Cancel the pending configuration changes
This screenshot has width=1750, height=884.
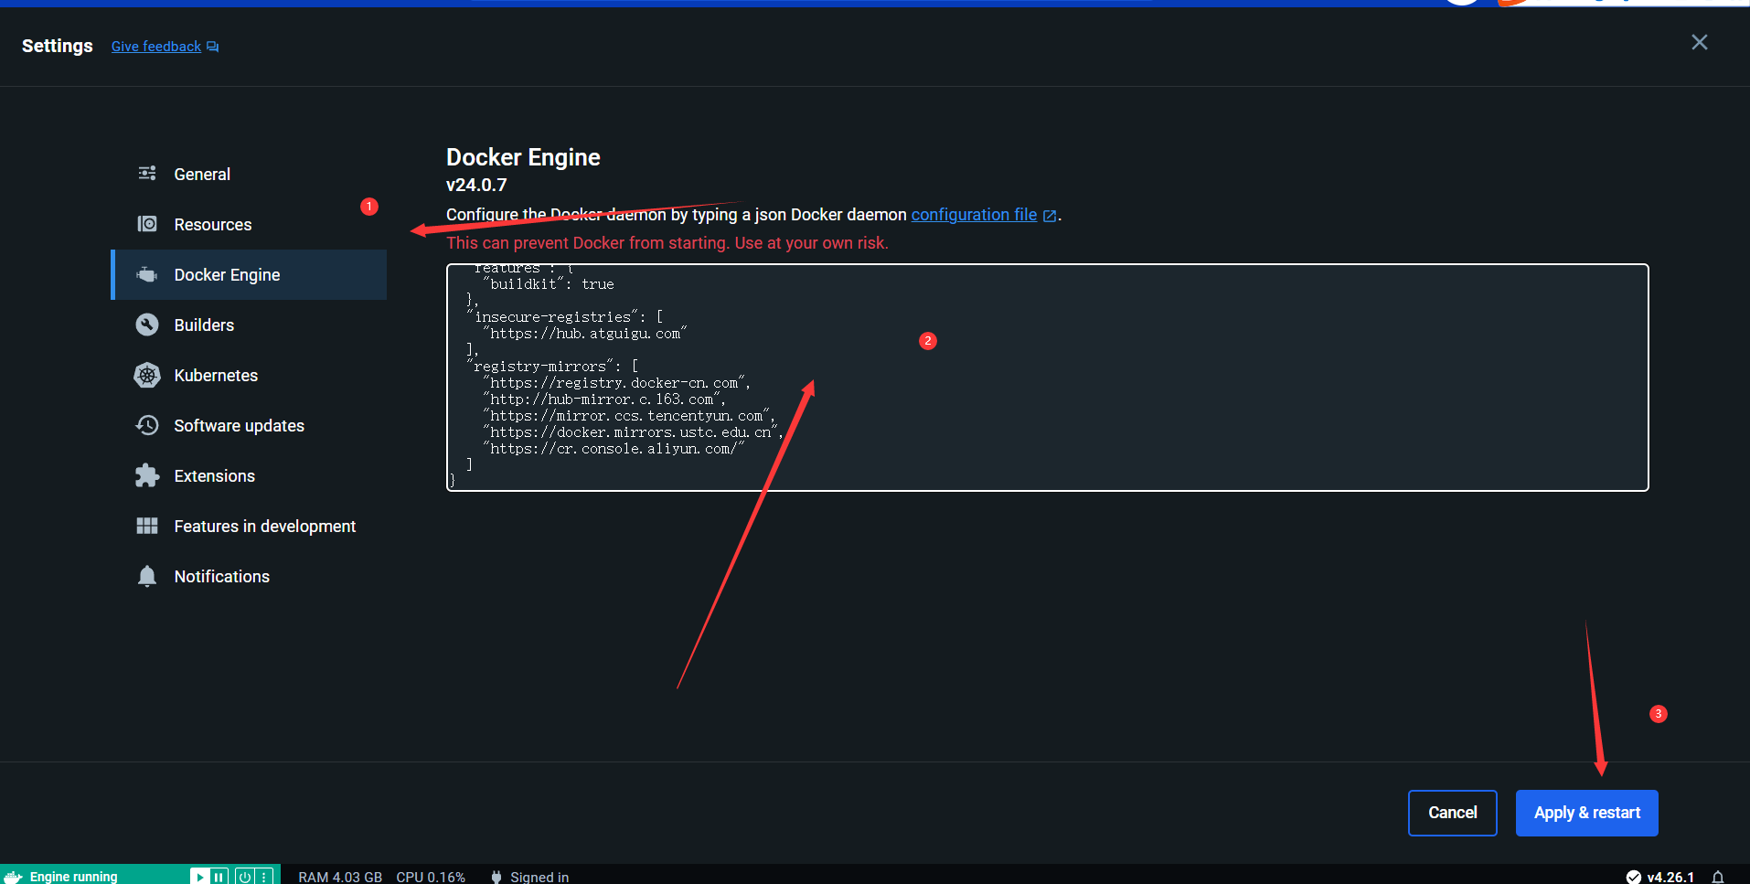pyautogui.click(x=1452, y=813)
